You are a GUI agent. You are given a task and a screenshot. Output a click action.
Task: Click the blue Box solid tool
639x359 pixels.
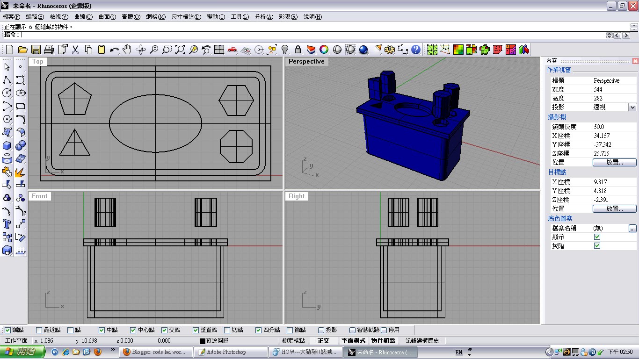pos(7,145)
